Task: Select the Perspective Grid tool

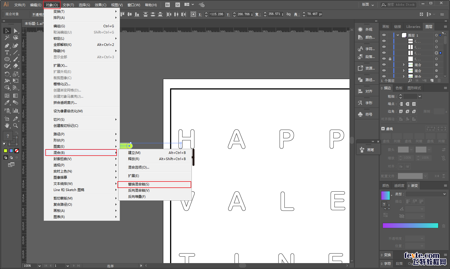Action: (16, 88)
